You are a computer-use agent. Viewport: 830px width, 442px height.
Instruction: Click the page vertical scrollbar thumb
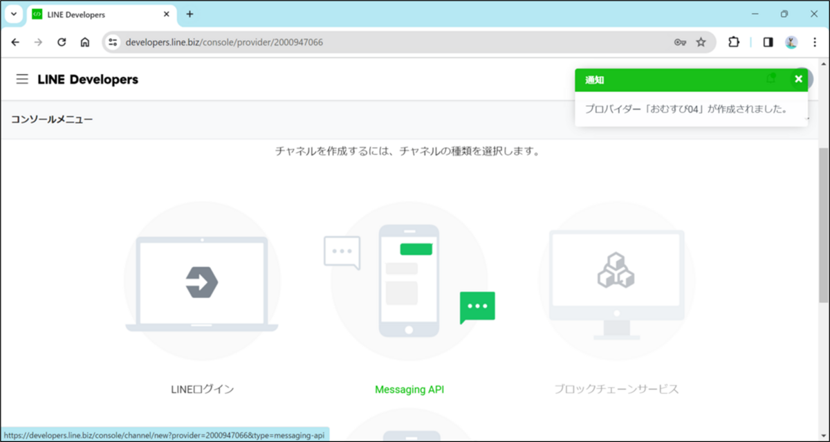coord(824,225)
